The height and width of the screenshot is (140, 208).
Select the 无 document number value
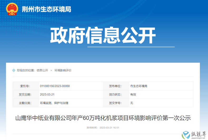point(132,103)
